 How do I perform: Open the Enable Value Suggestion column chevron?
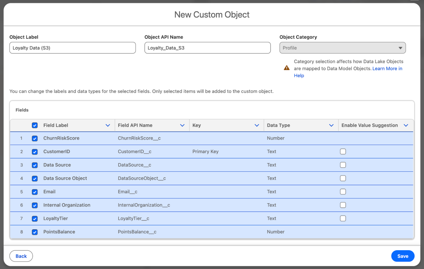coord(406,125)
